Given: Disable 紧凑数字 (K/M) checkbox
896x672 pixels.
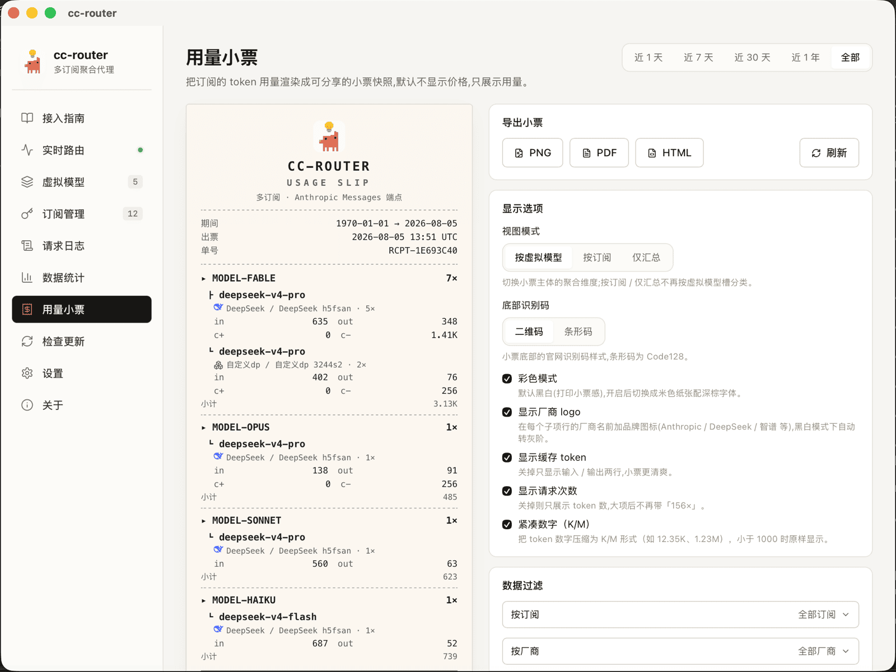Looking at the screenshot, I should pyautogui.click(x=507, y=525).
